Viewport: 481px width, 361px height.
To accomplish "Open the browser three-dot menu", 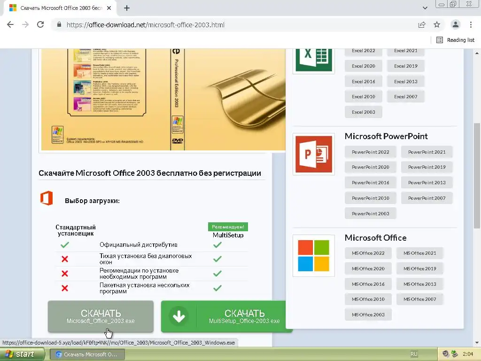I will [471, 24].
